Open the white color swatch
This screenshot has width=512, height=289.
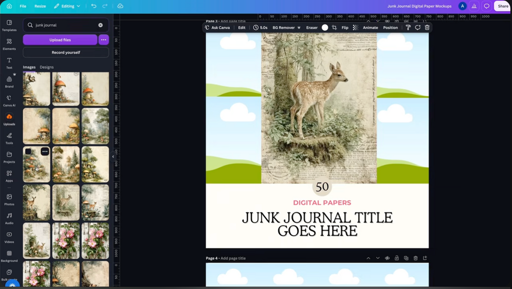pos(325,28)
